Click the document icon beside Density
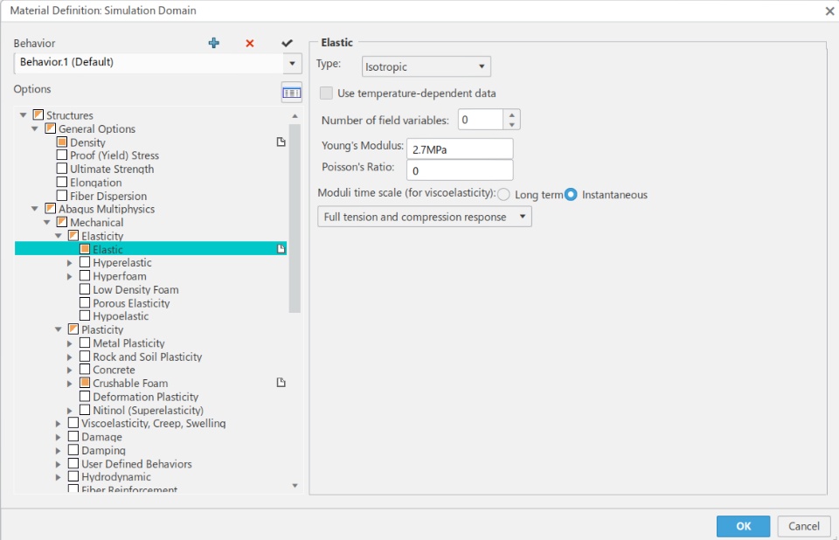The height and width of the screenshot is (540, 839). tap(281, 142)
